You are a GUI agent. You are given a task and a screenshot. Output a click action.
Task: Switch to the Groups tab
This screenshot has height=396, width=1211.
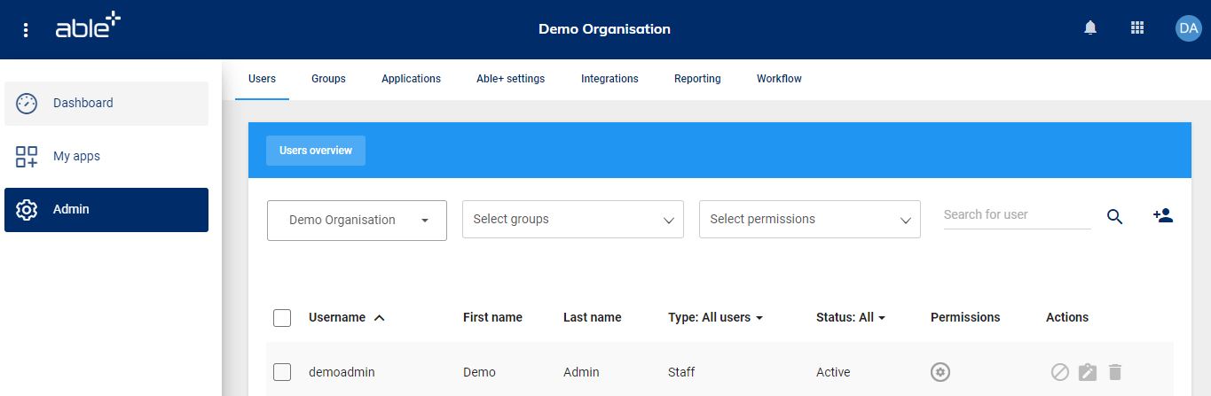[328, 79]
